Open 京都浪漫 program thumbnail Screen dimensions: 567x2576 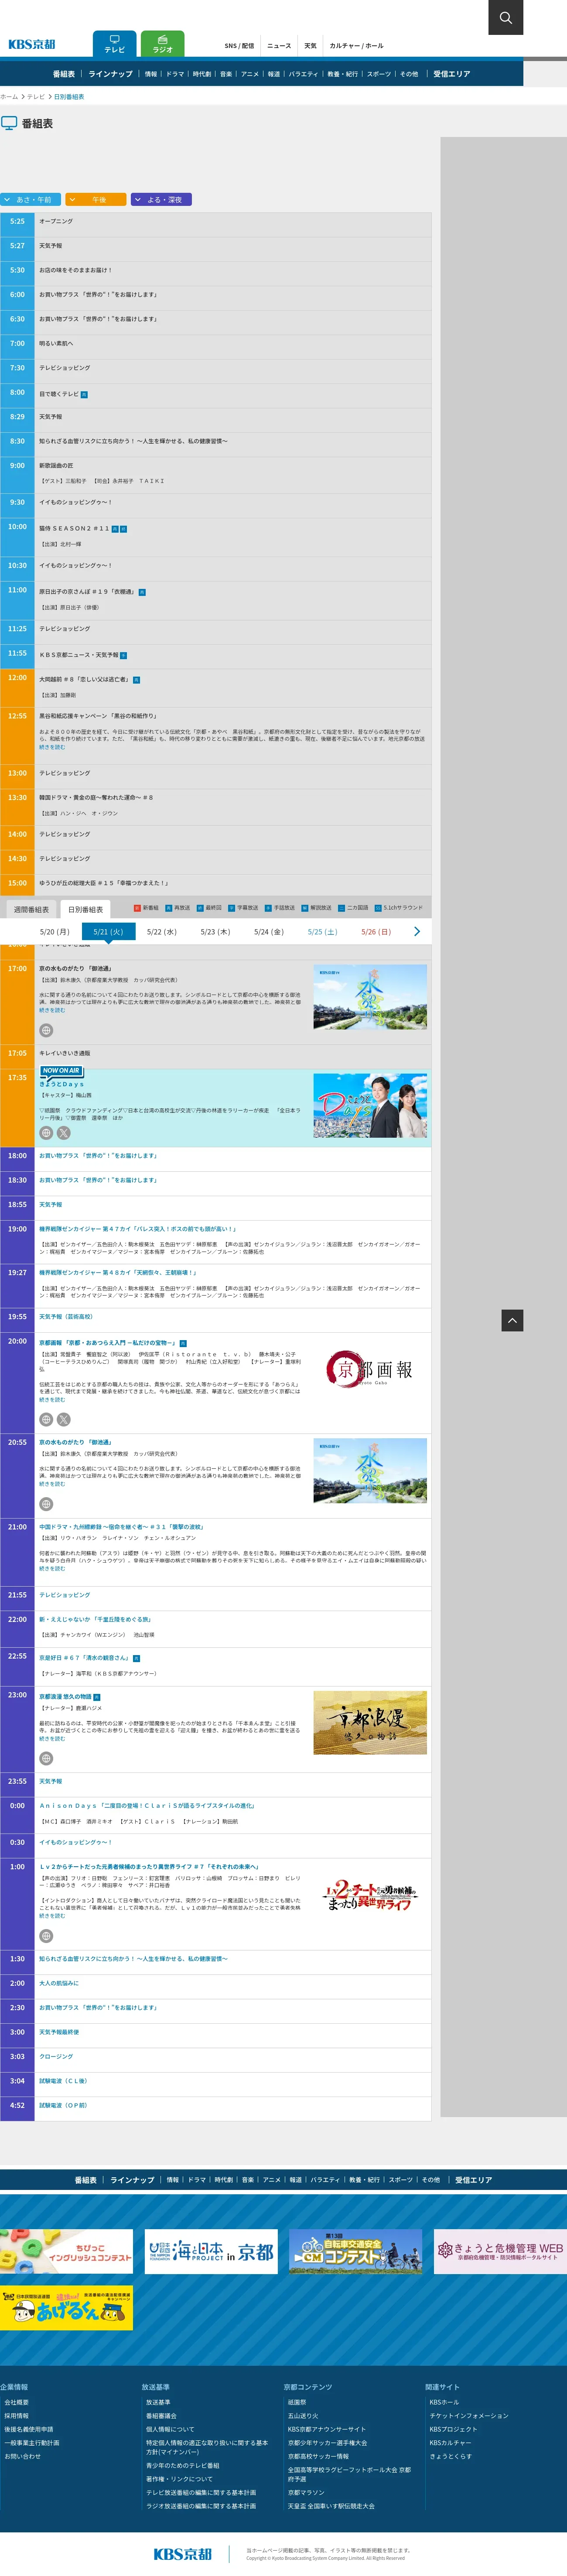pyautogui.click(x=370, y=1723)
